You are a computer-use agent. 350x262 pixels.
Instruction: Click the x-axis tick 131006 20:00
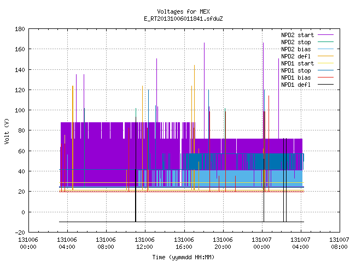tap(223, 243)
